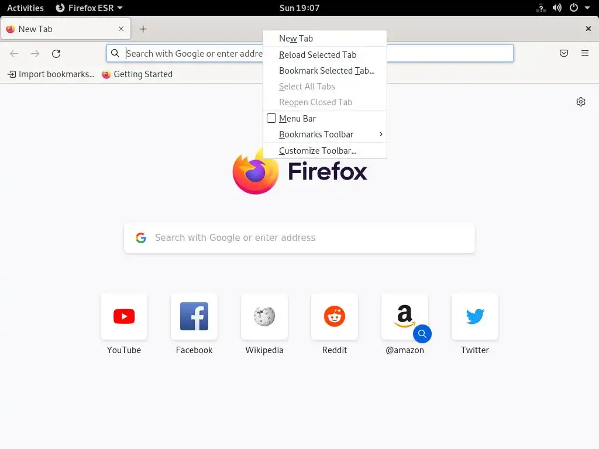This screenshot has height=449, width=599.
Task: Open a new tab with plus button
Action: click(x=143, y=29)
